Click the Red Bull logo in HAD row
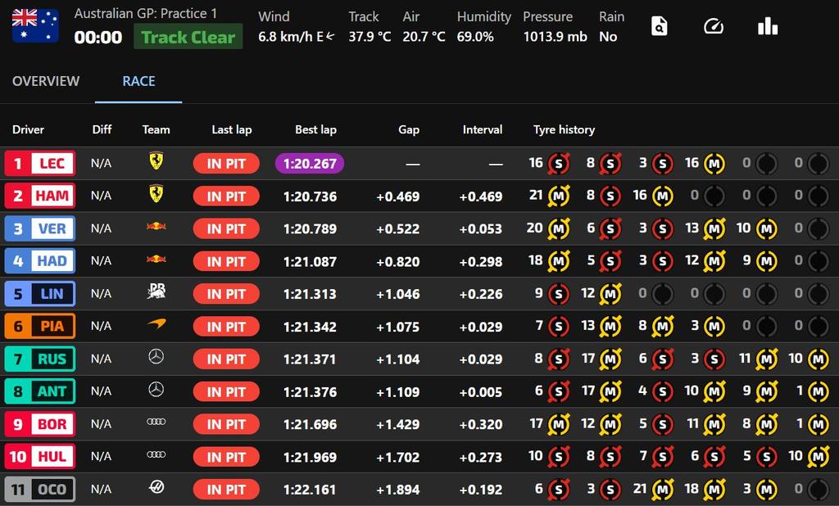The image size is (839, 506). click(x=156, y=259)
